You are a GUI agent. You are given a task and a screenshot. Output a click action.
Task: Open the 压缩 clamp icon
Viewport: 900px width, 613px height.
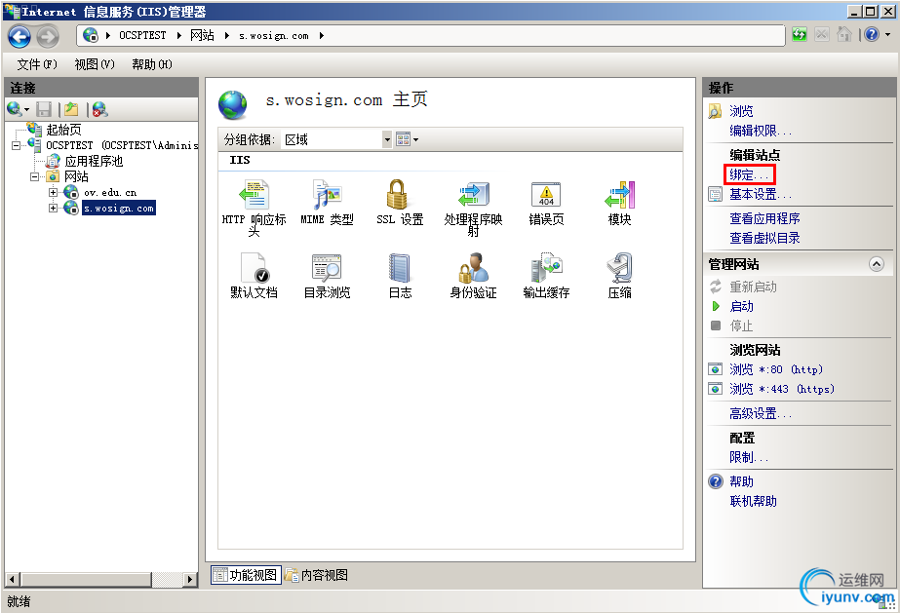620,268
